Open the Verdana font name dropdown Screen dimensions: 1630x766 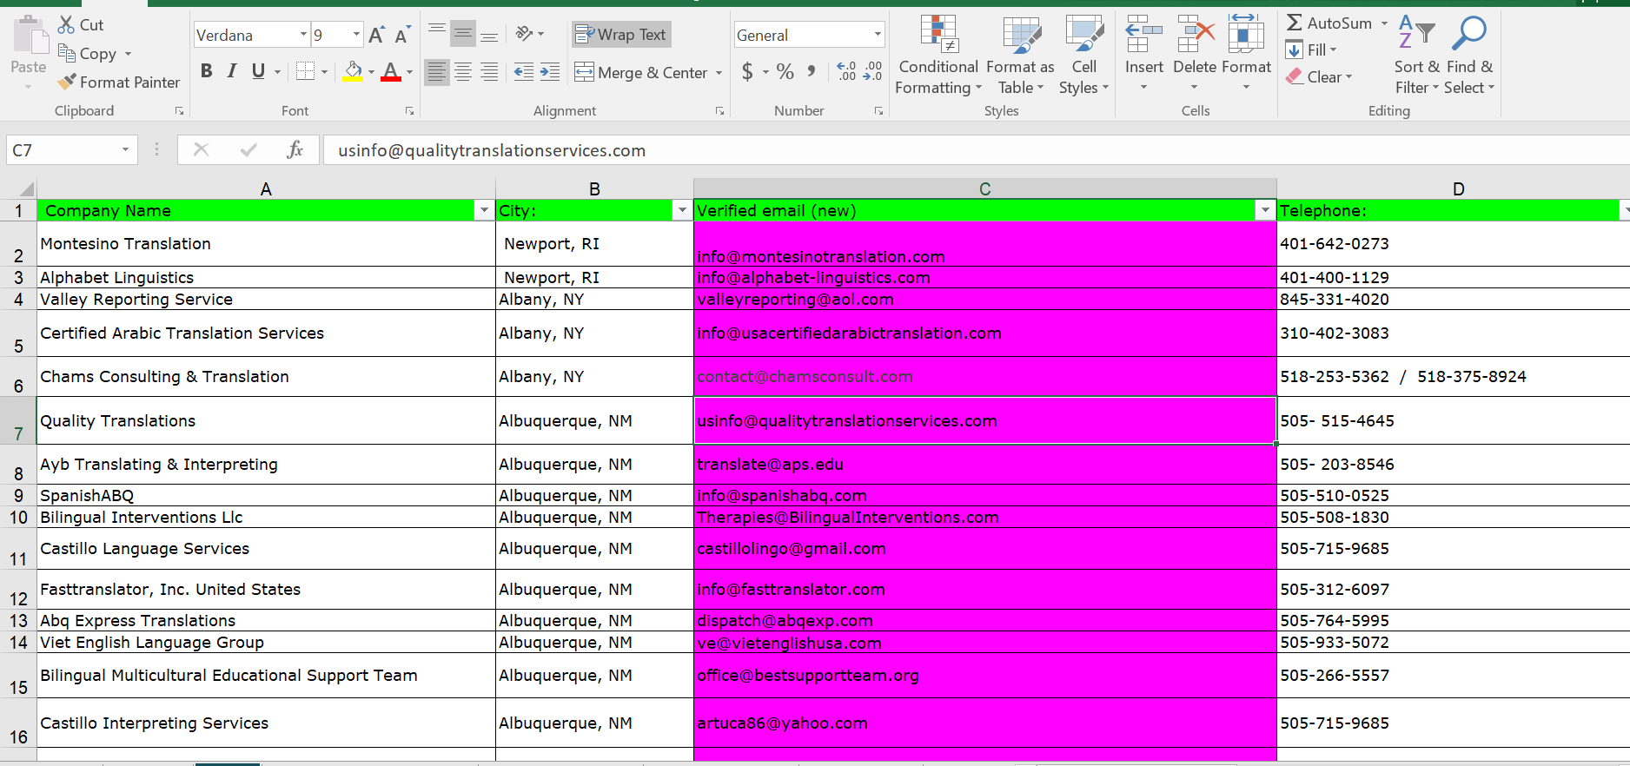click(303, 35)
